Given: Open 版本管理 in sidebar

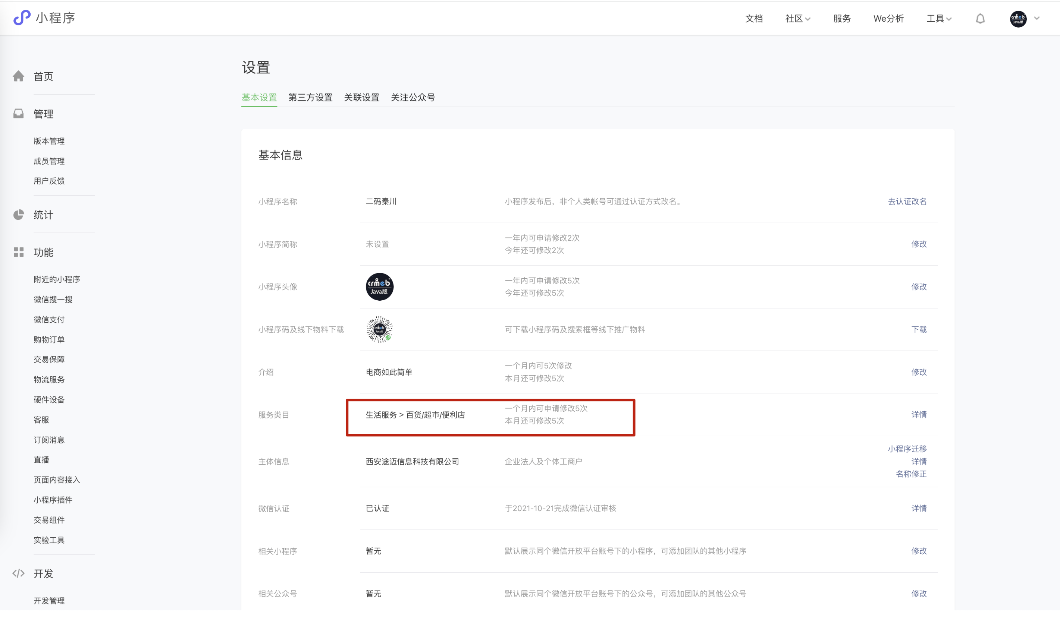Looking at the screenshot, I should [x=49, y=141].
